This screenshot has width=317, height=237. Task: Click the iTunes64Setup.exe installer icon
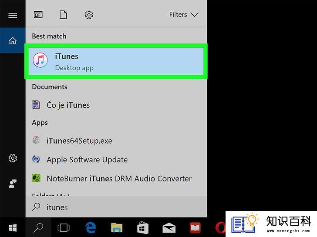coord(36,140)
